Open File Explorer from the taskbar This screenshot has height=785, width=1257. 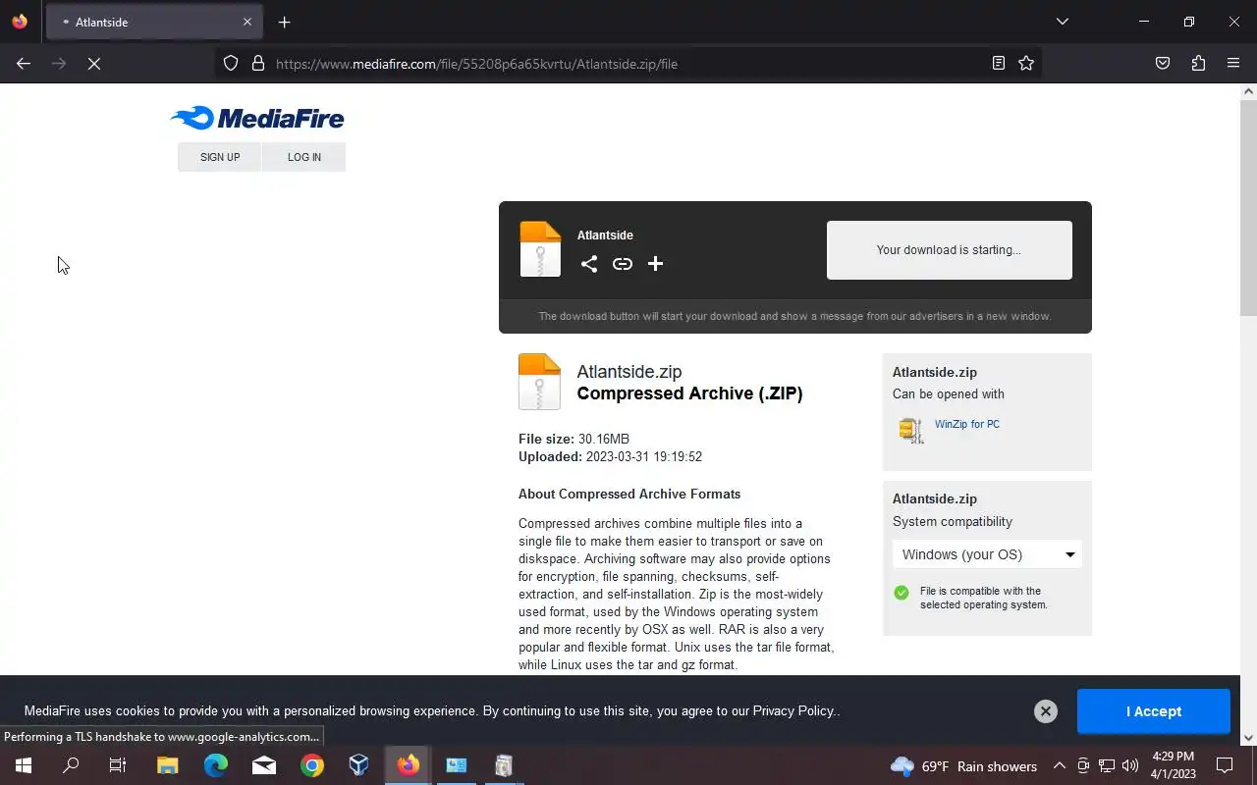[167, 765]
